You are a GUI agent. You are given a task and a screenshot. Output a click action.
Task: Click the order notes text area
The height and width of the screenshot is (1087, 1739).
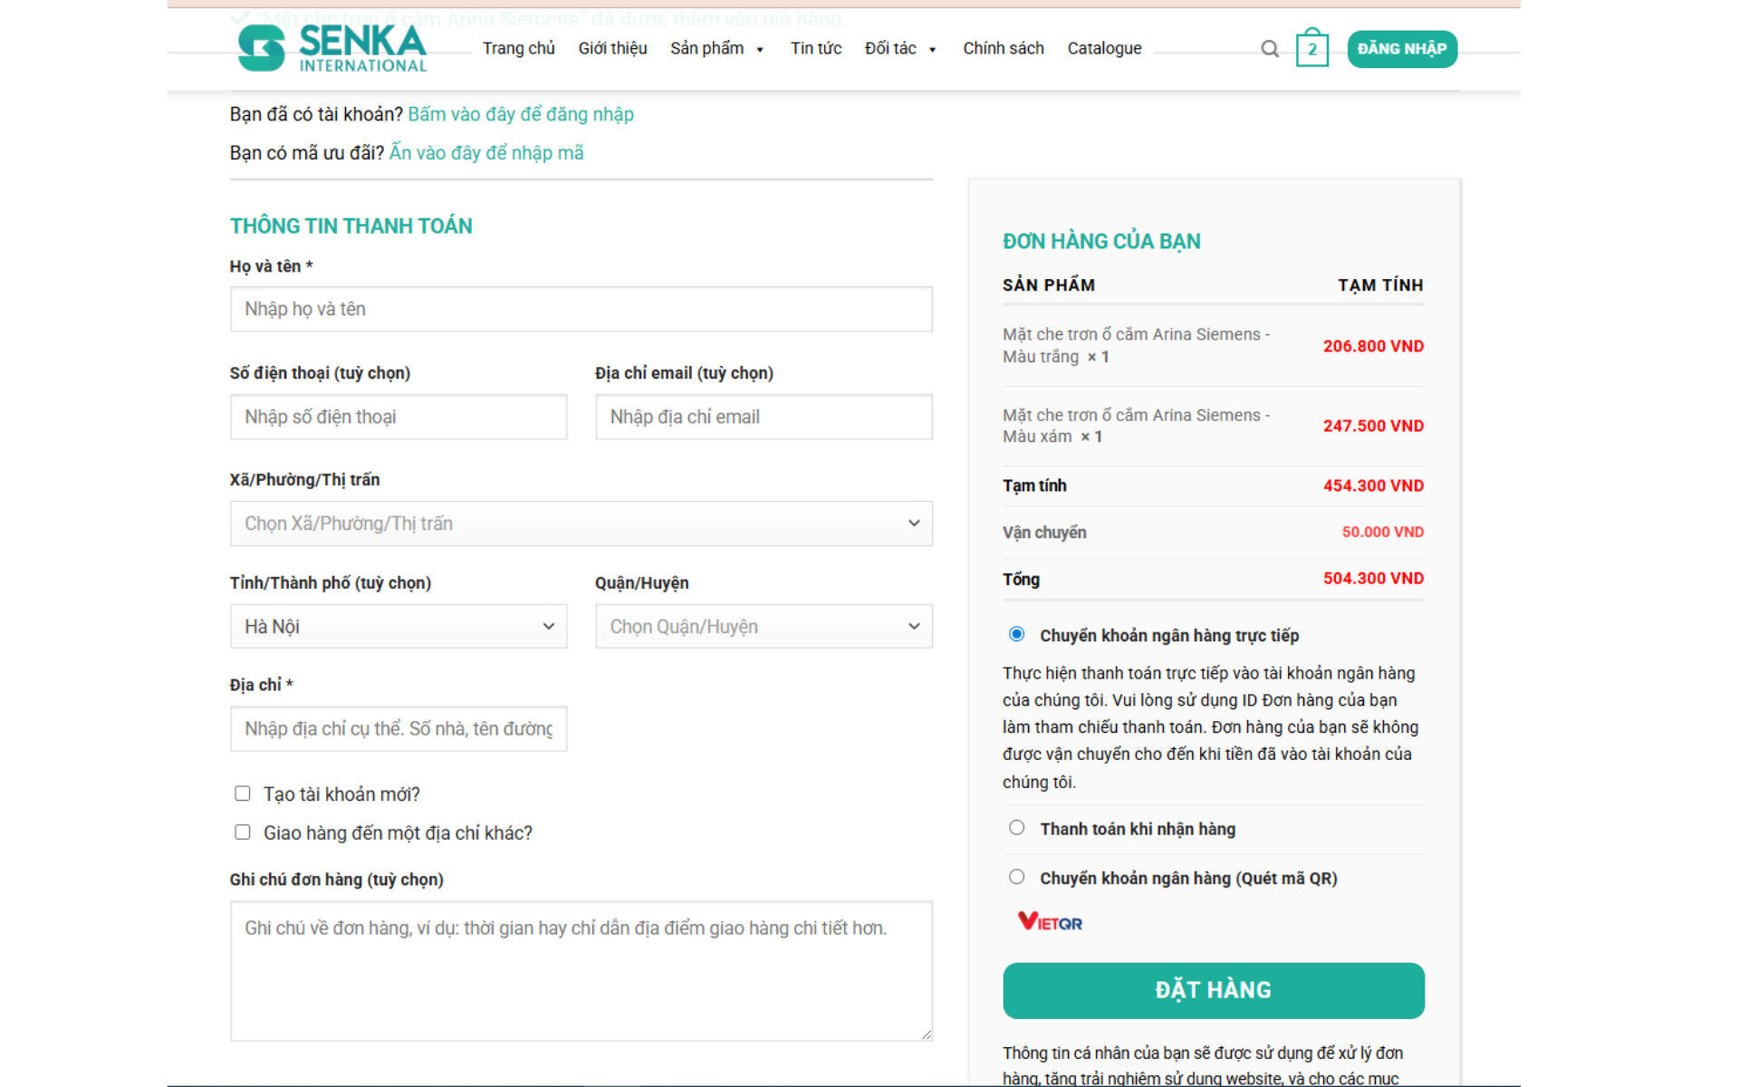tap(581, 970)
